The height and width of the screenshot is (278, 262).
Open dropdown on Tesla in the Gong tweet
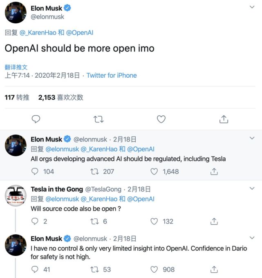pos(252,188)
